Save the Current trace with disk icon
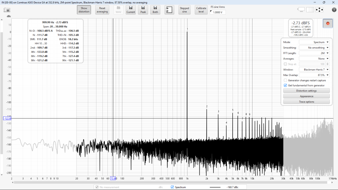 (x=131, y=10)
